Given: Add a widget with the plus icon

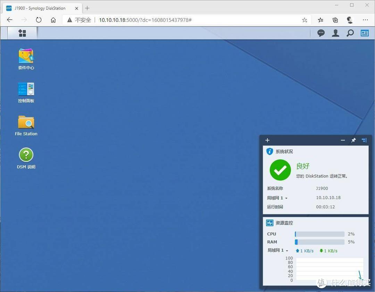Looking at the screenshot, I should click(x=267, y=140).
